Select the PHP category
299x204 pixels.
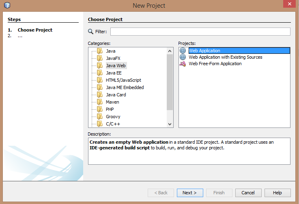coord(110,109)
